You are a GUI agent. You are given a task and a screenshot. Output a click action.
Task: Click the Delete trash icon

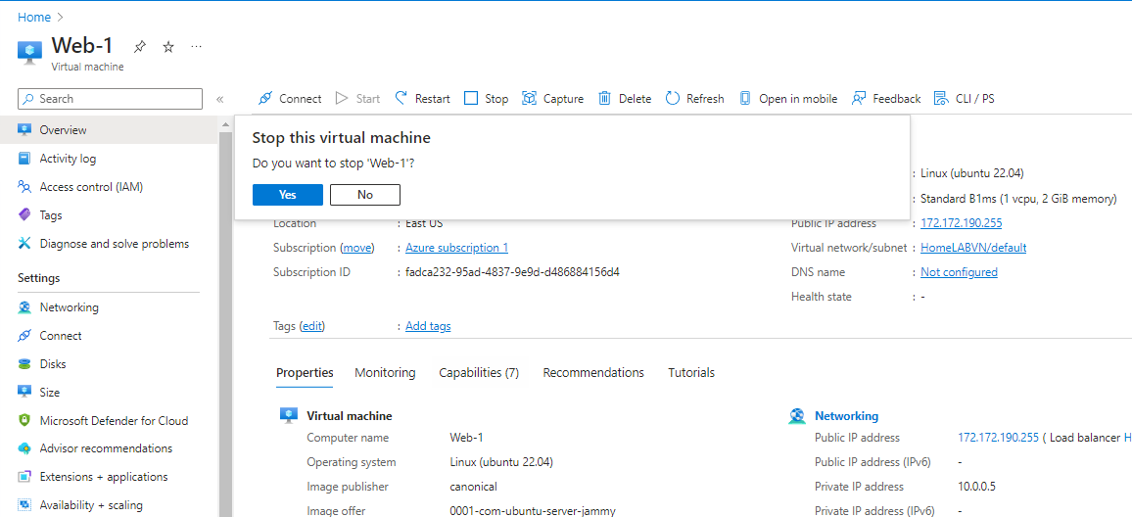click(605, 99)
